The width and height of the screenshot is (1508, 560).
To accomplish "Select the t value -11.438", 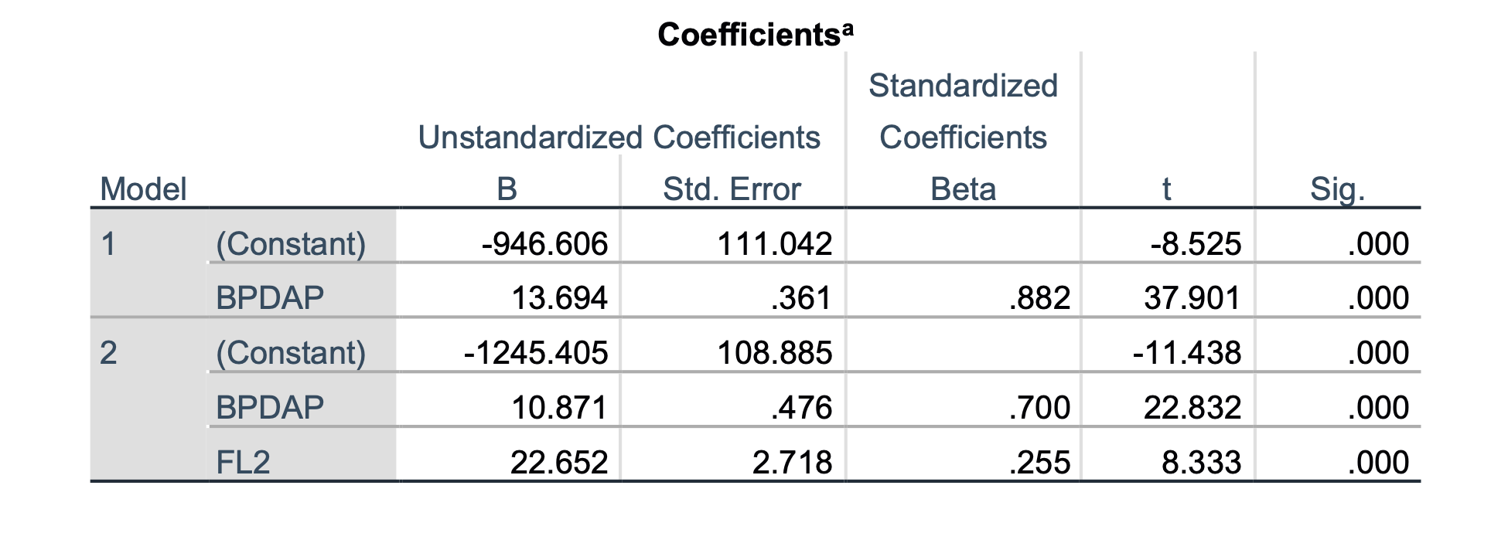I will click(1187, 353).
